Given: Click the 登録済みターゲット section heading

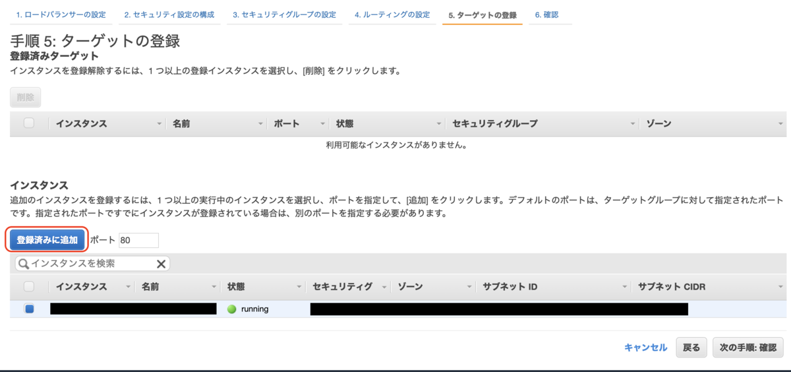Looking at the screenshot, I should click(x=54, y=56).
